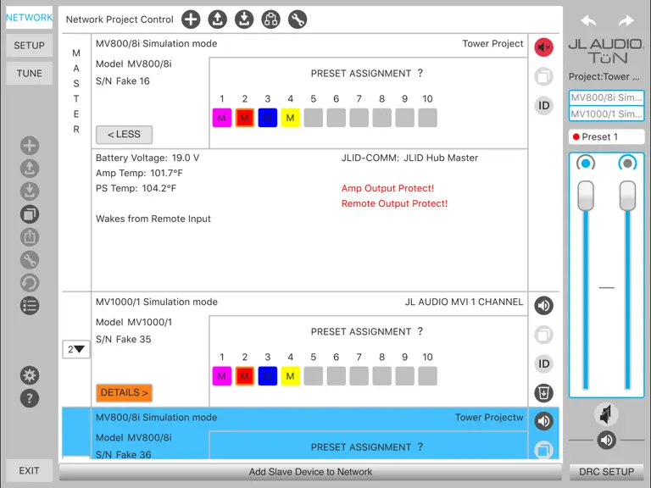This screenshot has width=651, height=488.
Task: Click the empty preset 7 slot for MV1000/1
Action: 359,376
